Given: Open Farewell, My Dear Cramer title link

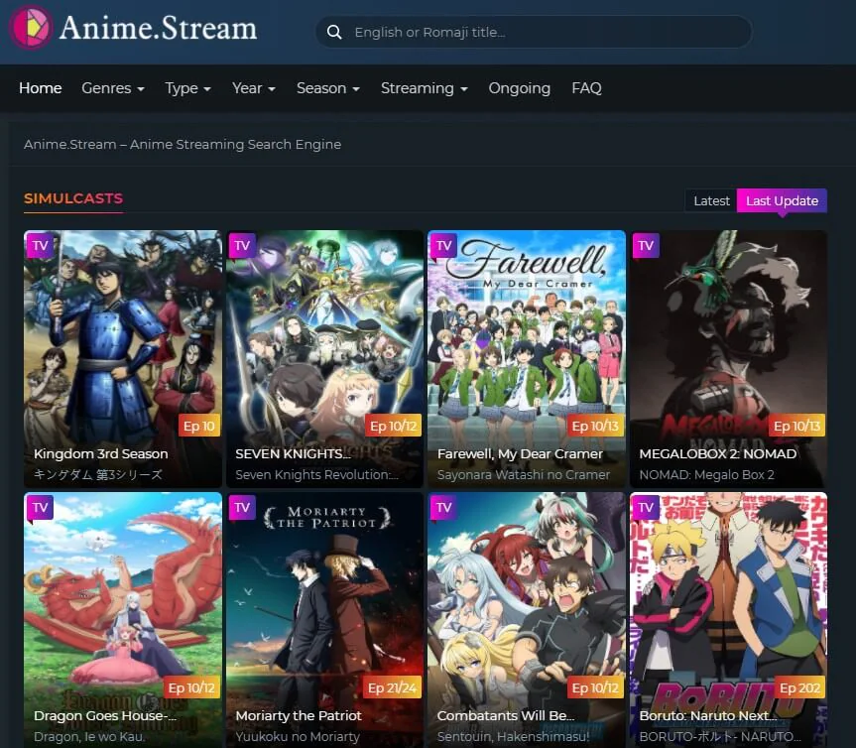Looking at the screenshot, I should (520, 453).
